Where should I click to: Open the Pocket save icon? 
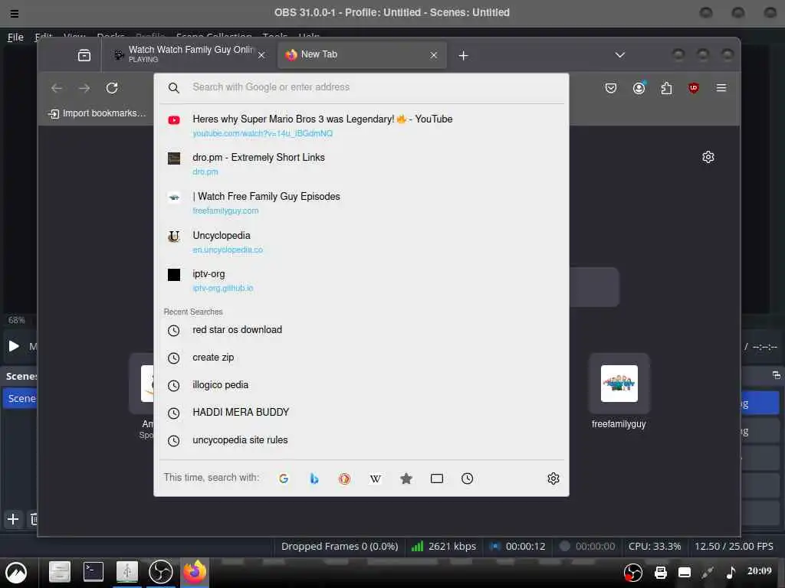click(611, 89)
